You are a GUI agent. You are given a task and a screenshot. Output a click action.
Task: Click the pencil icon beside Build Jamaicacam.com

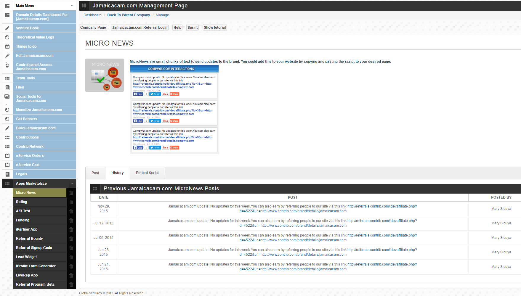click(7, 128)
